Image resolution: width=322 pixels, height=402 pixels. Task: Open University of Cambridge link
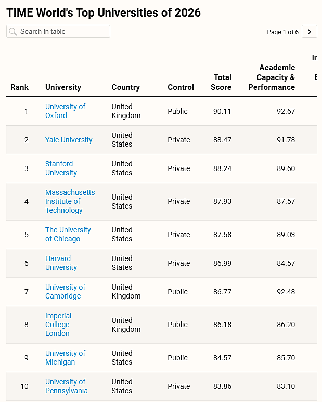coord(65,292)
